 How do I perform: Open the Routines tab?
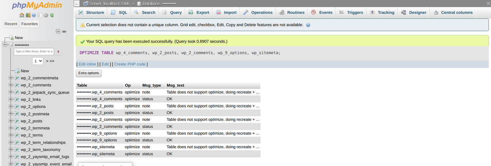pyautogui.click(x=292, y=13)
